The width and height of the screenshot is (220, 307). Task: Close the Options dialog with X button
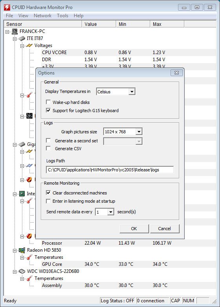coord(176,73)
